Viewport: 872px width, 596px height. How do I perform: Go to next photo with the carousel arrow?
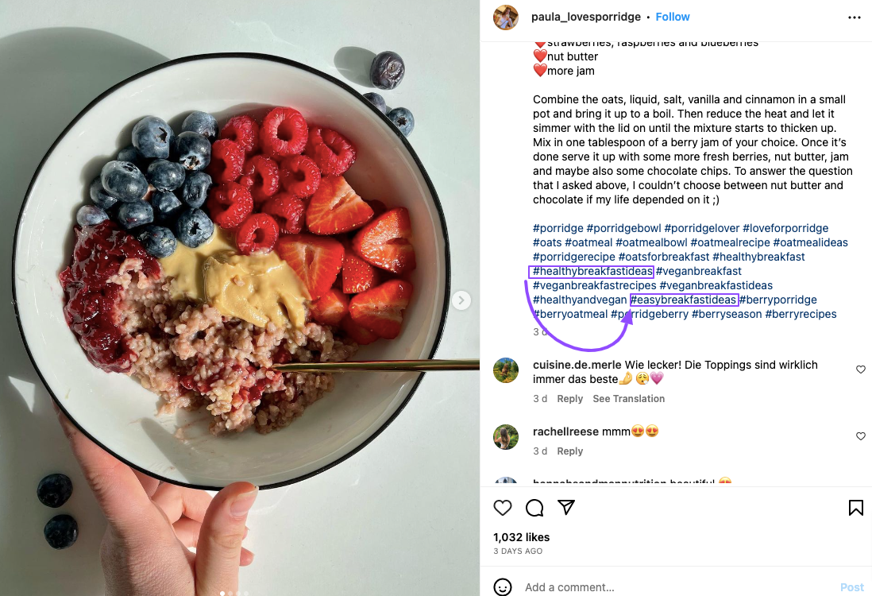coord(461,300)
